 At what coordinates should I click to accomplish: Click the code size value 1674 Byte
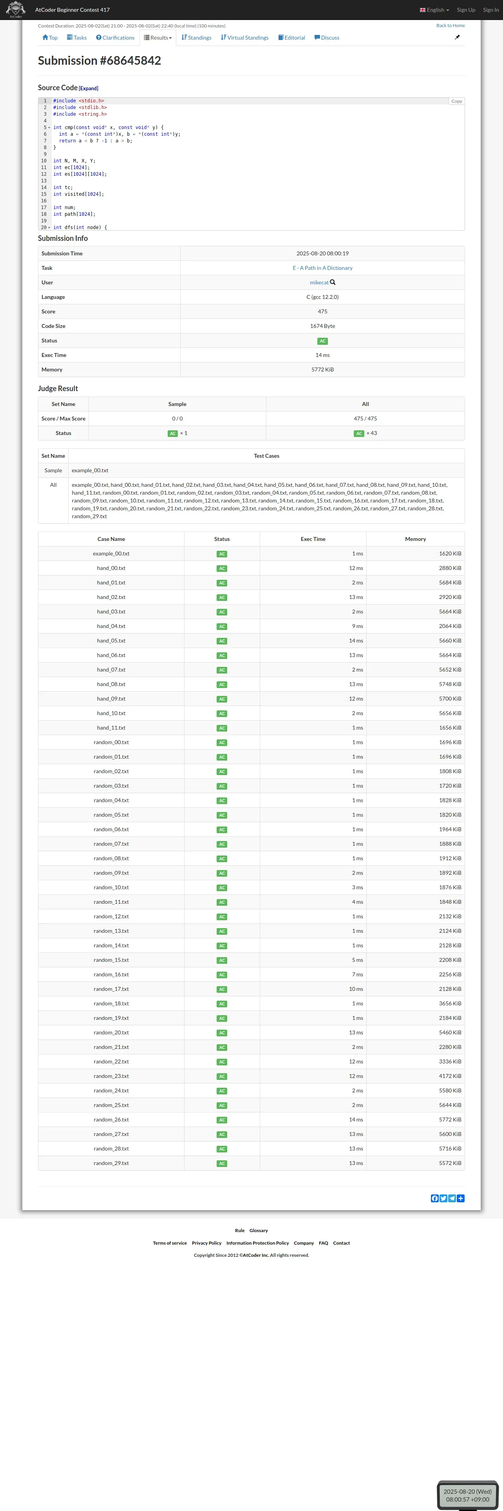point(323,326)
